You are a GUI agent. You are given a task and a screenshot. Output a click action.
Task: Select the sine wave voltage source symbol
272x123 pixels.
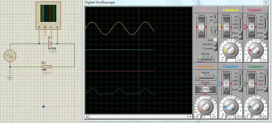point(10,56)
